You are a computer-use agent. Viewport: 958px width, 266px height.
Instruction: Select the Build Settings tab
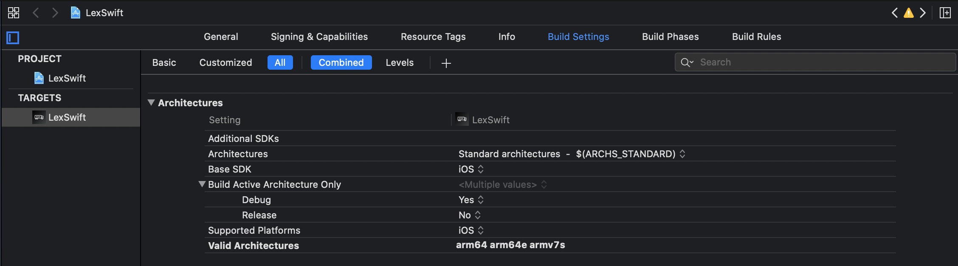coord(578,37)
